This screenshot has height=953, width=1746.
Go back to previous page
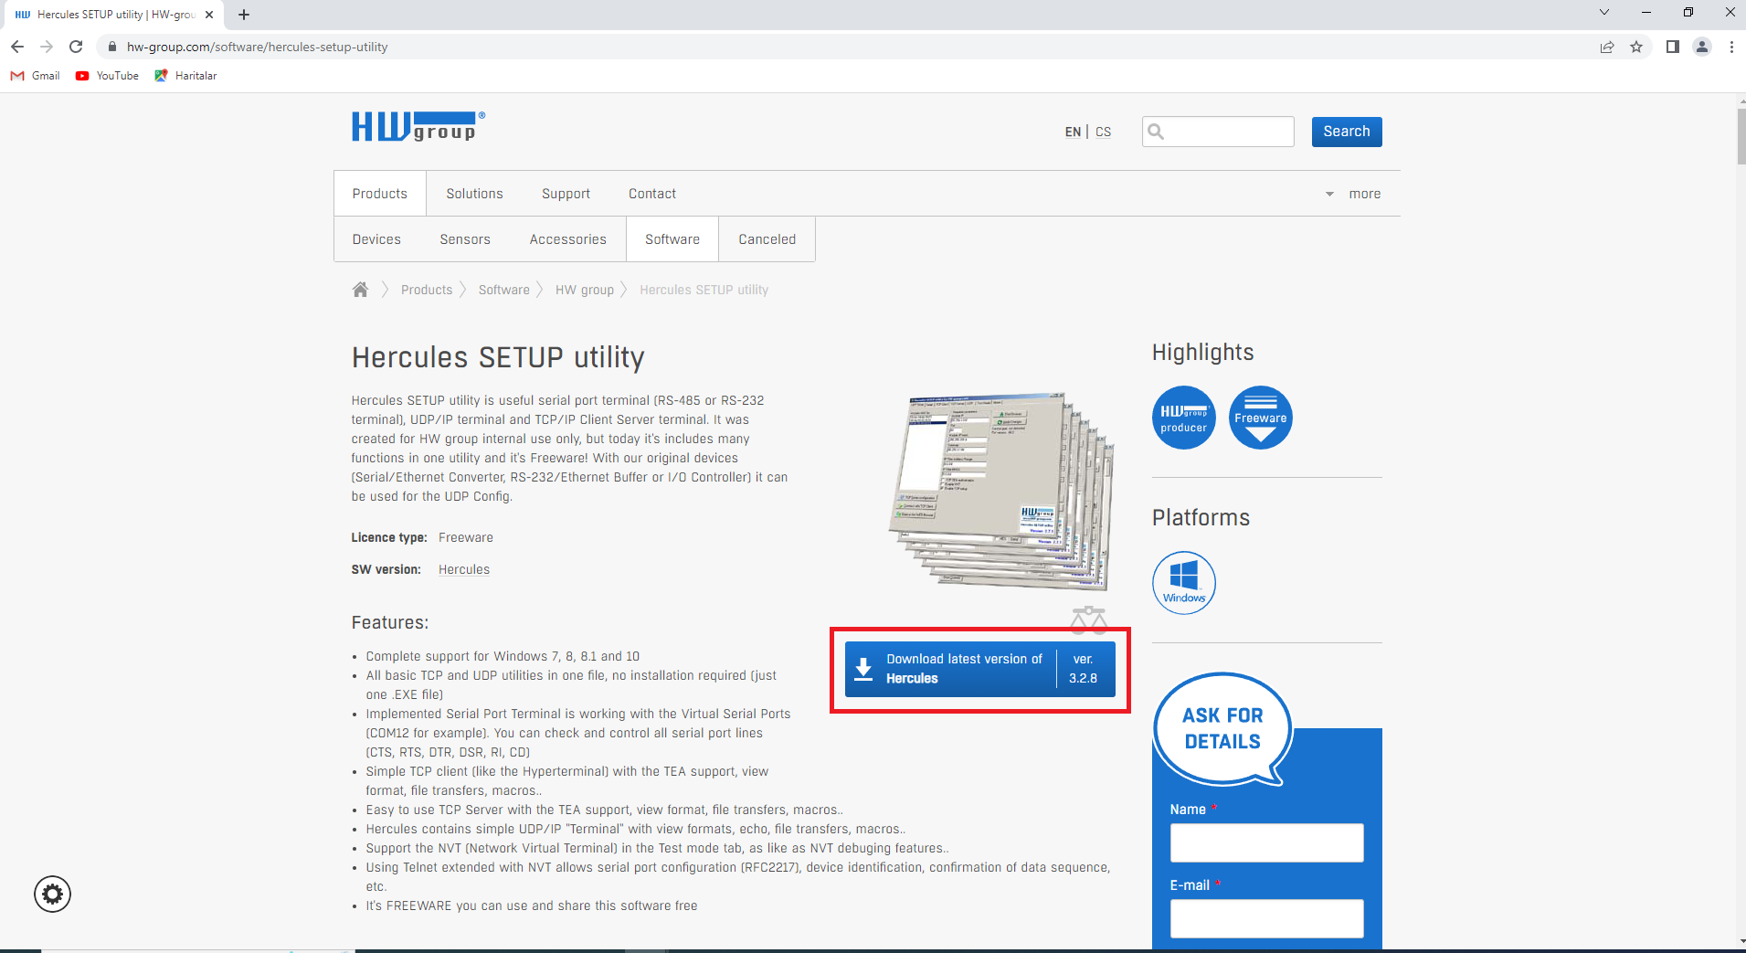pyautogui.click(x=17, y=47)
